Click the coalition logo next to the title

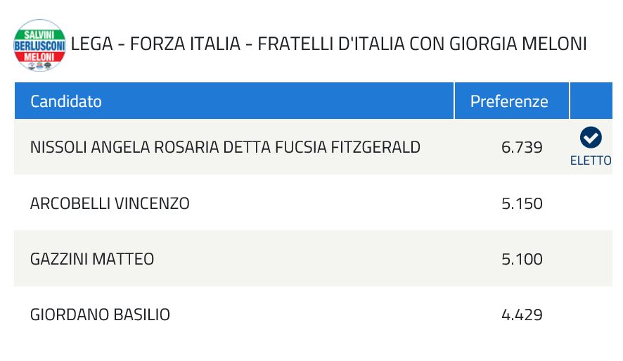coord(40,45)
